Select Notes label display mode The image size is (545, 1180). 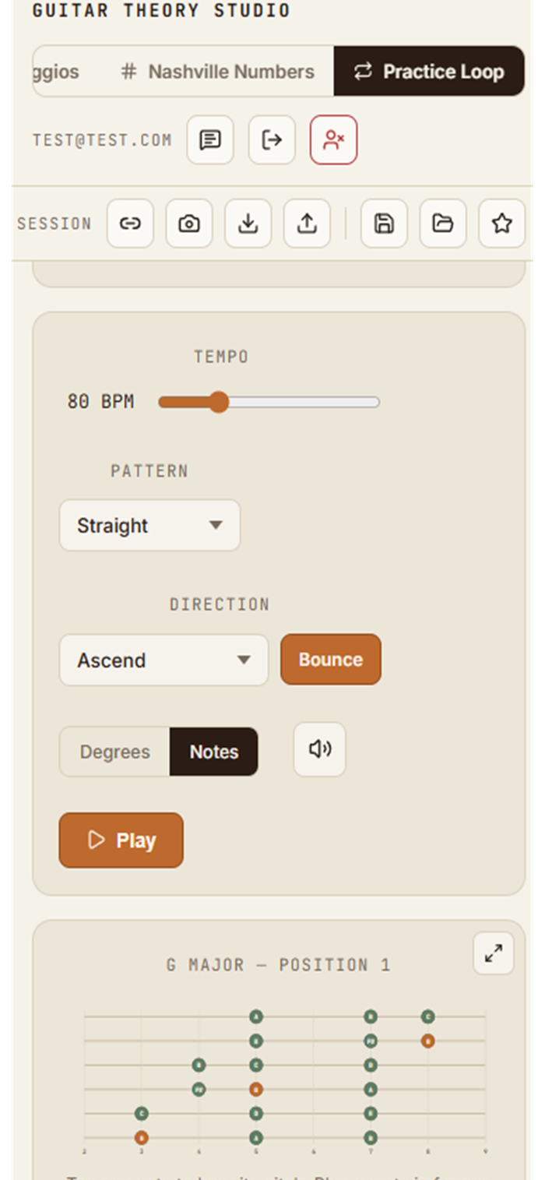point(214,752)
